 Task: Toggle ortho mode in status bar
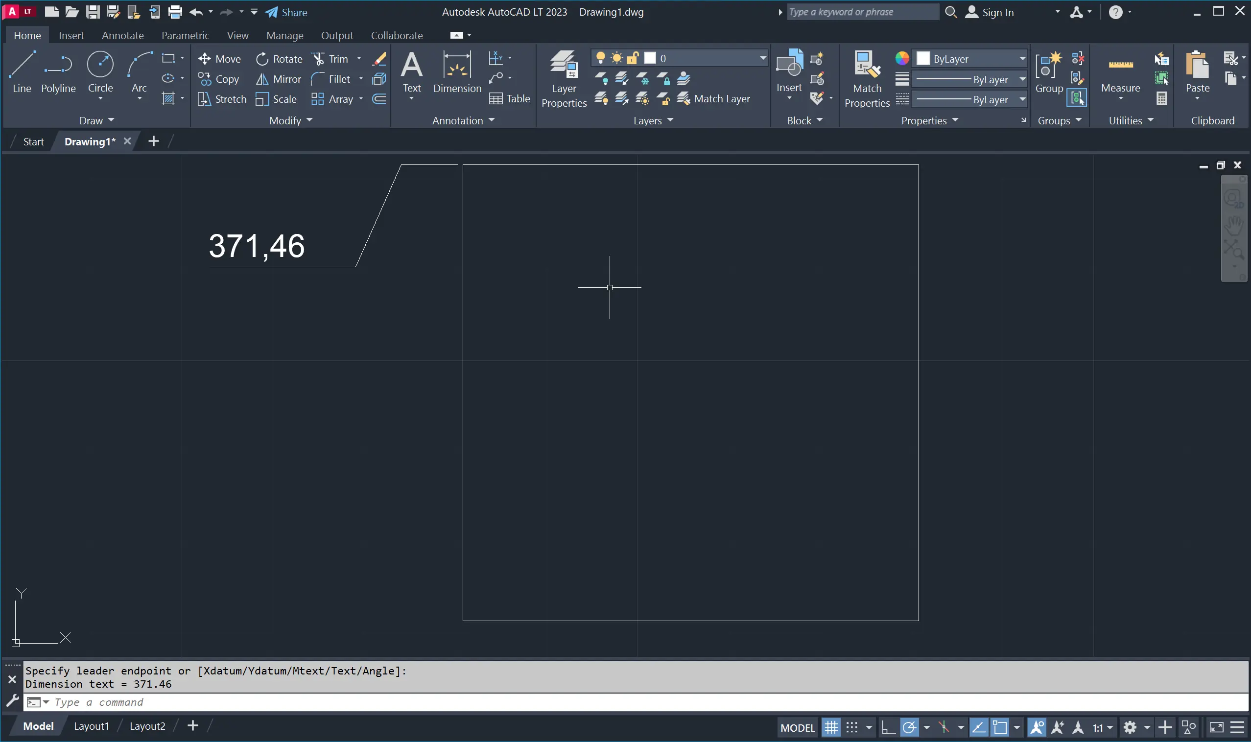[x=888, y=727]
